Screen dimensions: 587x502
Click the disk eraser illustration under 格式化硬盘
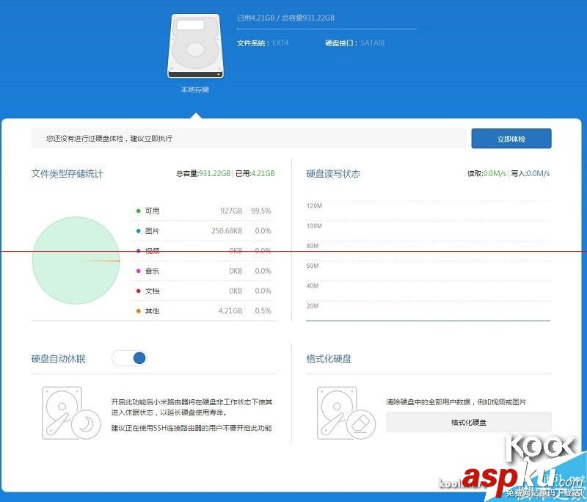pos(344,413)
